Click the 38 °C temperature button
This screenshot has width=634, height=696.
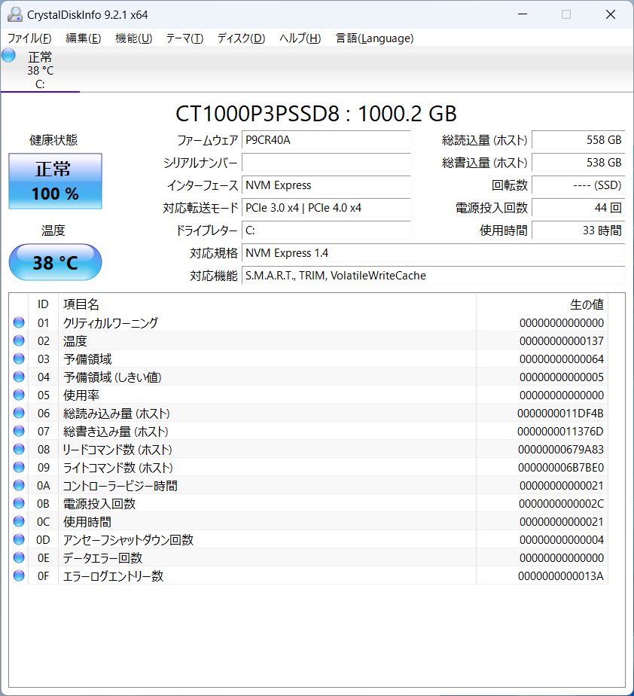point(56,262)
